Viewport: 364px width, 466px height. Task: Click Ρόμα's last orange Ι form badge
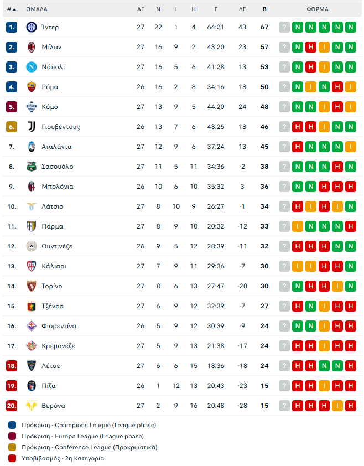[x=351, y=87]
